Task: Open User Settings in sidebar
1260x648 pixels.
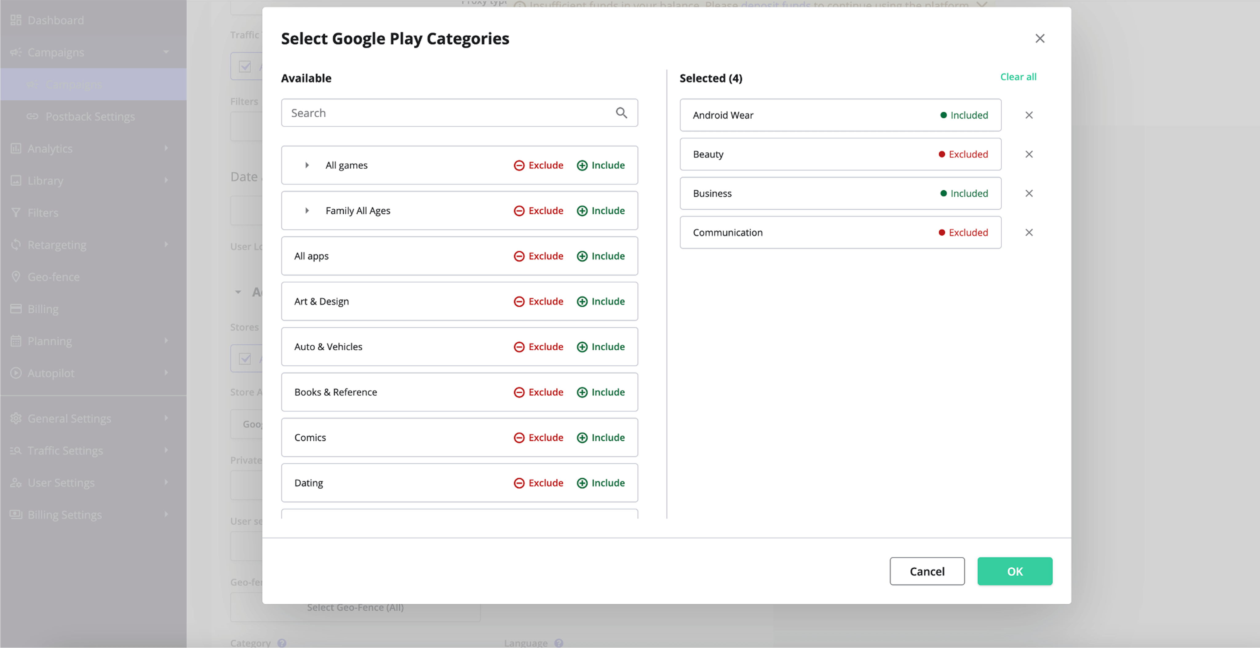Action: click(x=93, y=483)
